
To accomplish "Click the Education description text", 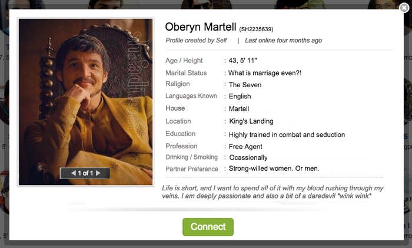I will coord(287,134).
